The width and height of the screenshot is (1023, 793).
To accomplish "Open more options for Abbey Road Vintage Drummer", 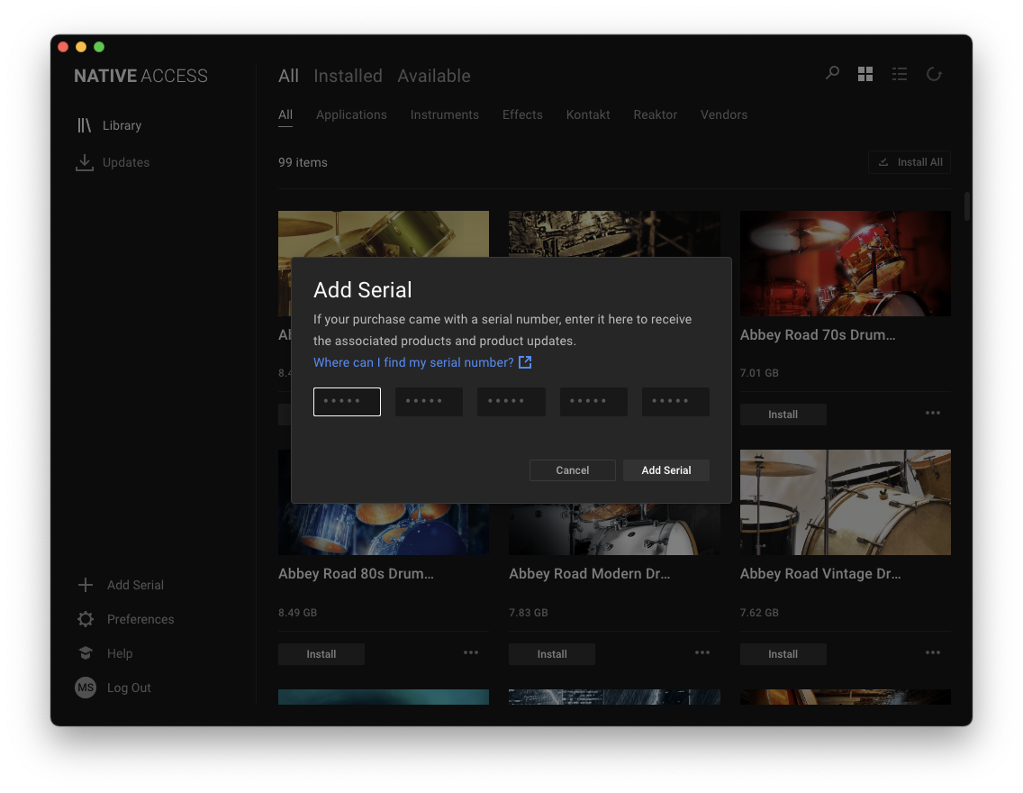I will click(x=933, y=652).
